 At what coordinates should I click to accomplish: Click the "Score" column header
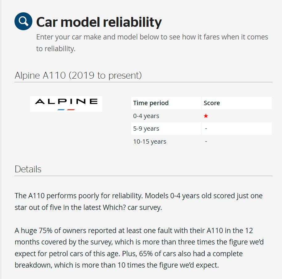[x=212, y=103]
